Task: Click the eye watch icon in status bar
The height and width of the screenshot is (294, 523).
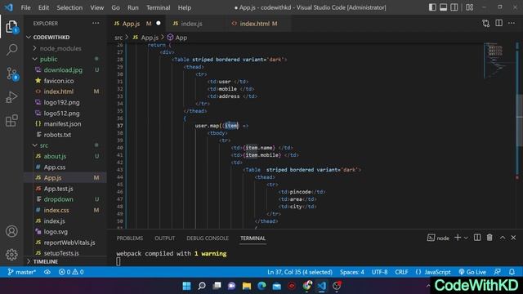Action: tap(47, 272)
